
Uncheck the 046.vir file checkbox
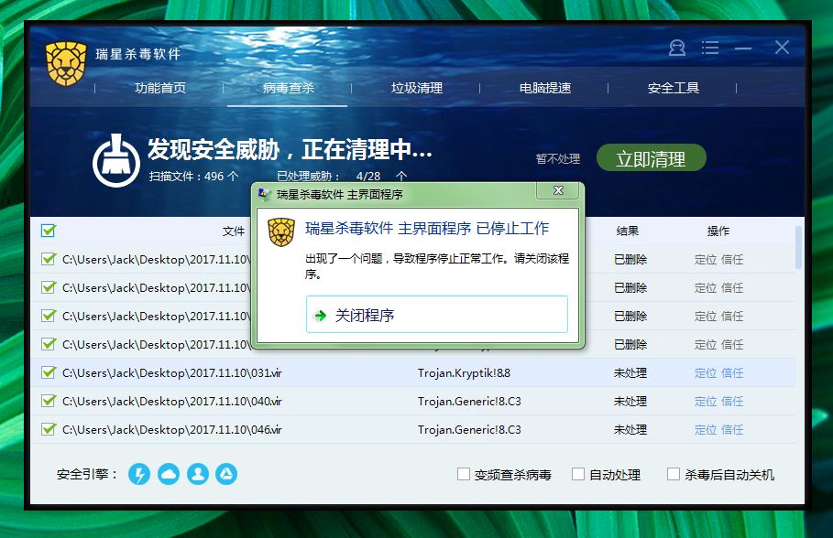(49, 429)
